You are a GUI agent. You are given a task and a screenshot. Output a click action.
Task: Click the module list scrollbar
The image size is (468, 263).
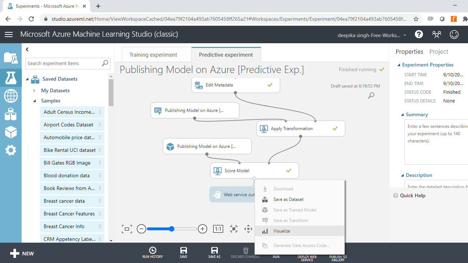tap(111, 93)
